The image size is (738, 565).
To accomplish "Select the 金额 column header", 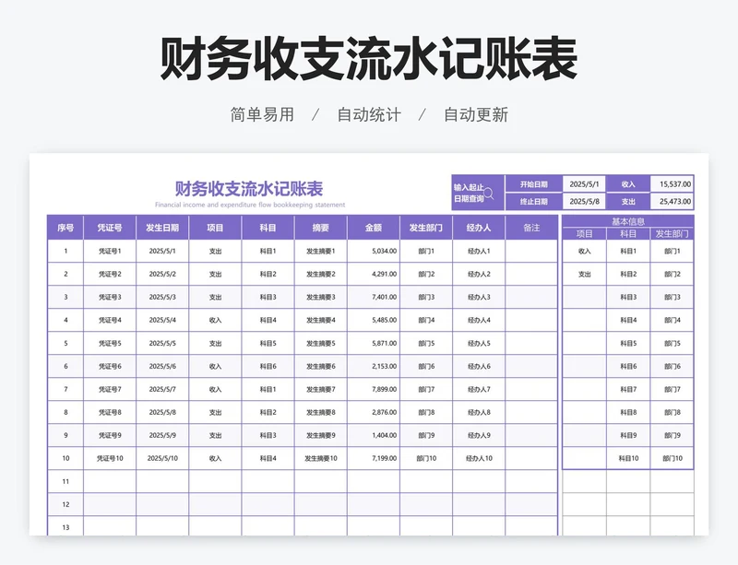I will [x=374, y=228].
